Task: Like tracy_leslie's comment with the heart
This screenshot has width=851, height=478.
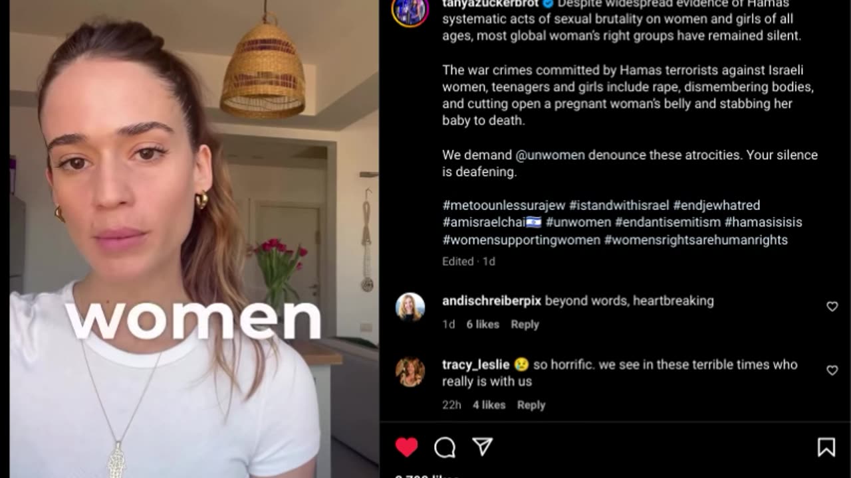Action: click(832, 370)
